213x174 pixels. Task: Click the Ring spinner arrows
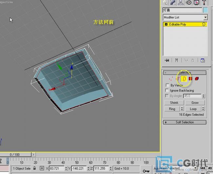(x=182, y=109)
